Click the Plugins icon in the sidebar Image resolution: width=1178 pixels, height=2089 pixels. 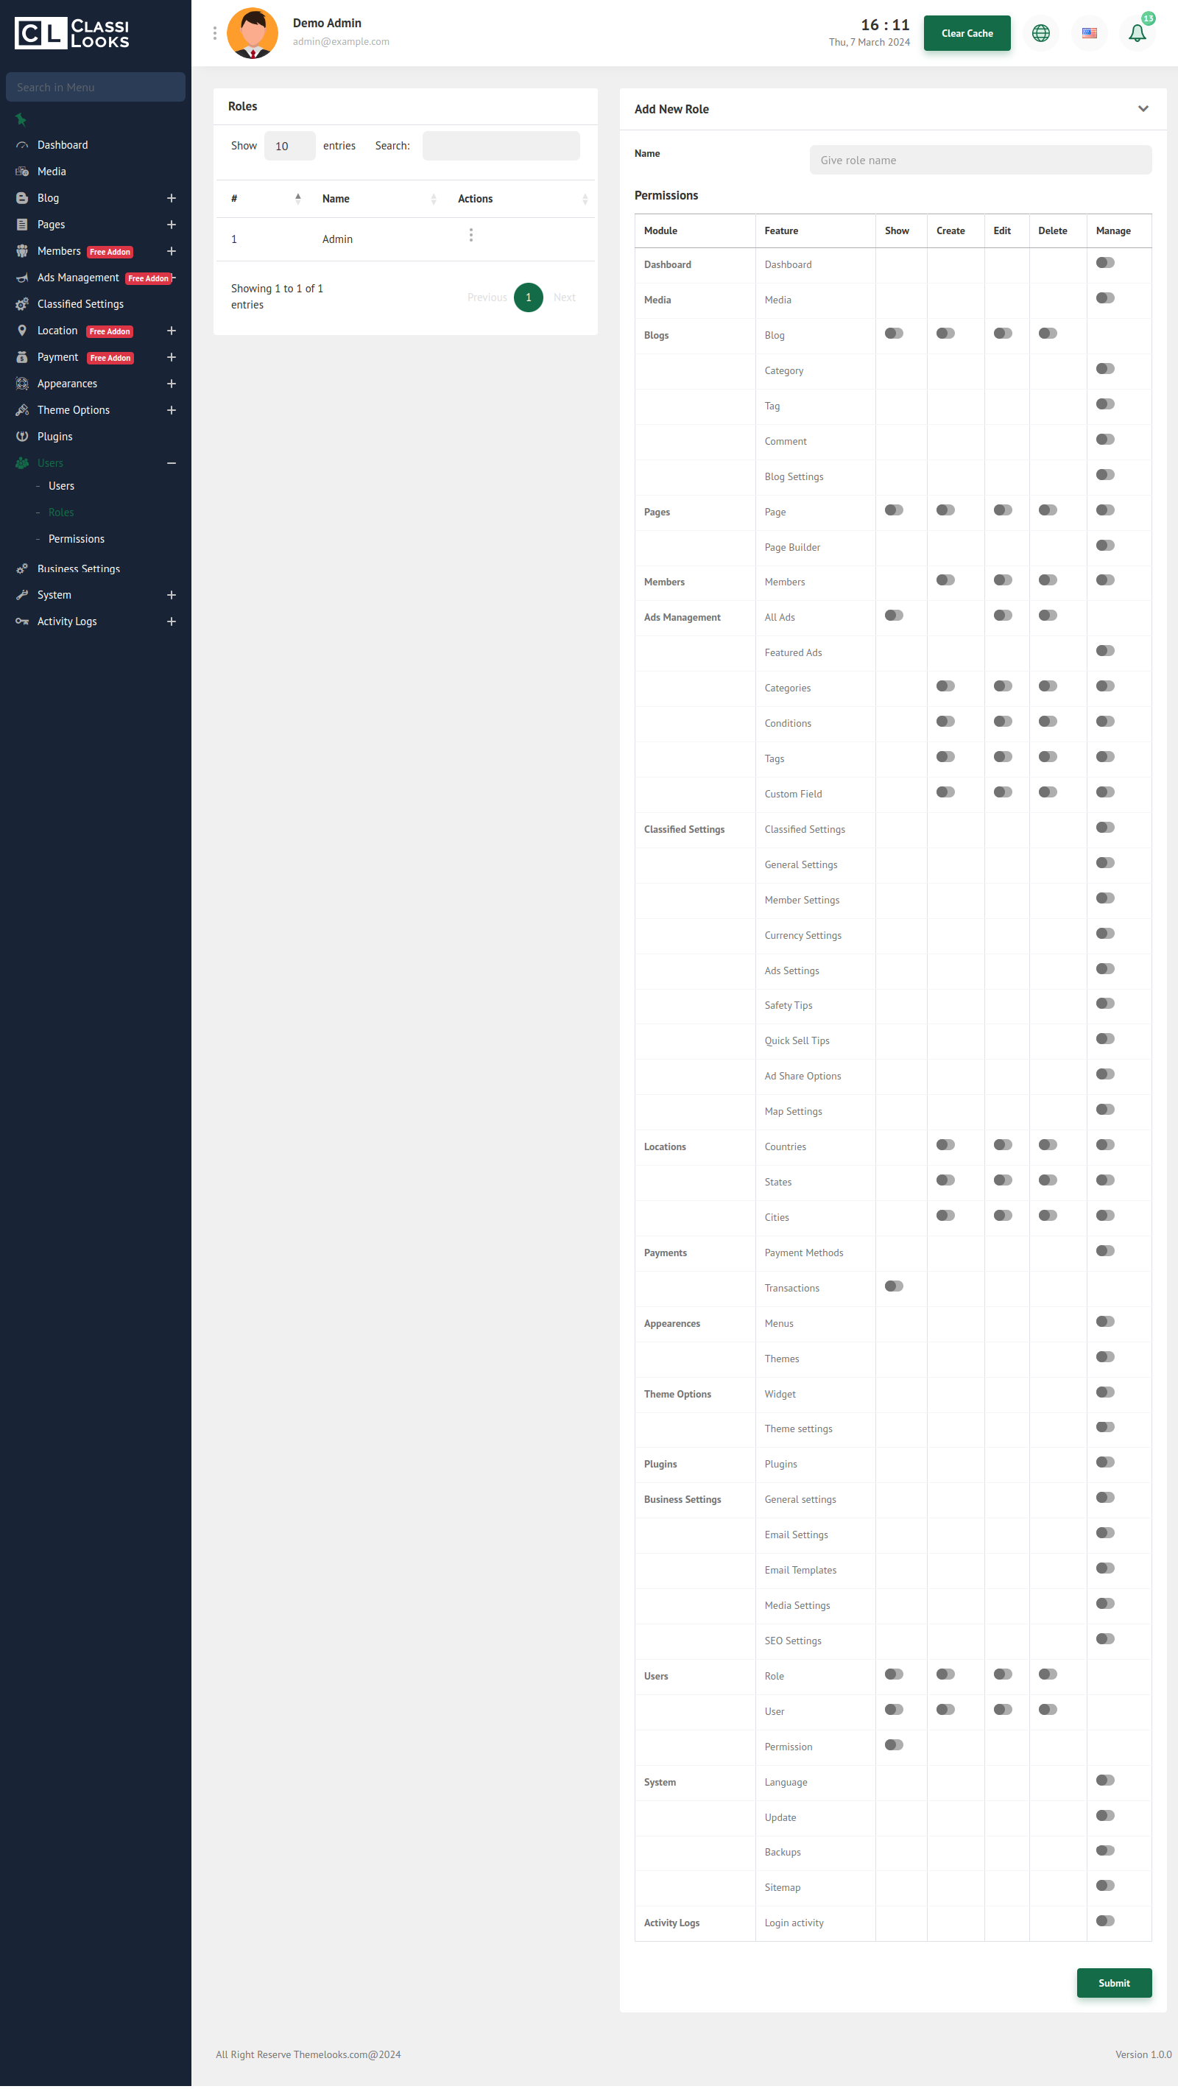pyautogui.click(x=22, y=437)
